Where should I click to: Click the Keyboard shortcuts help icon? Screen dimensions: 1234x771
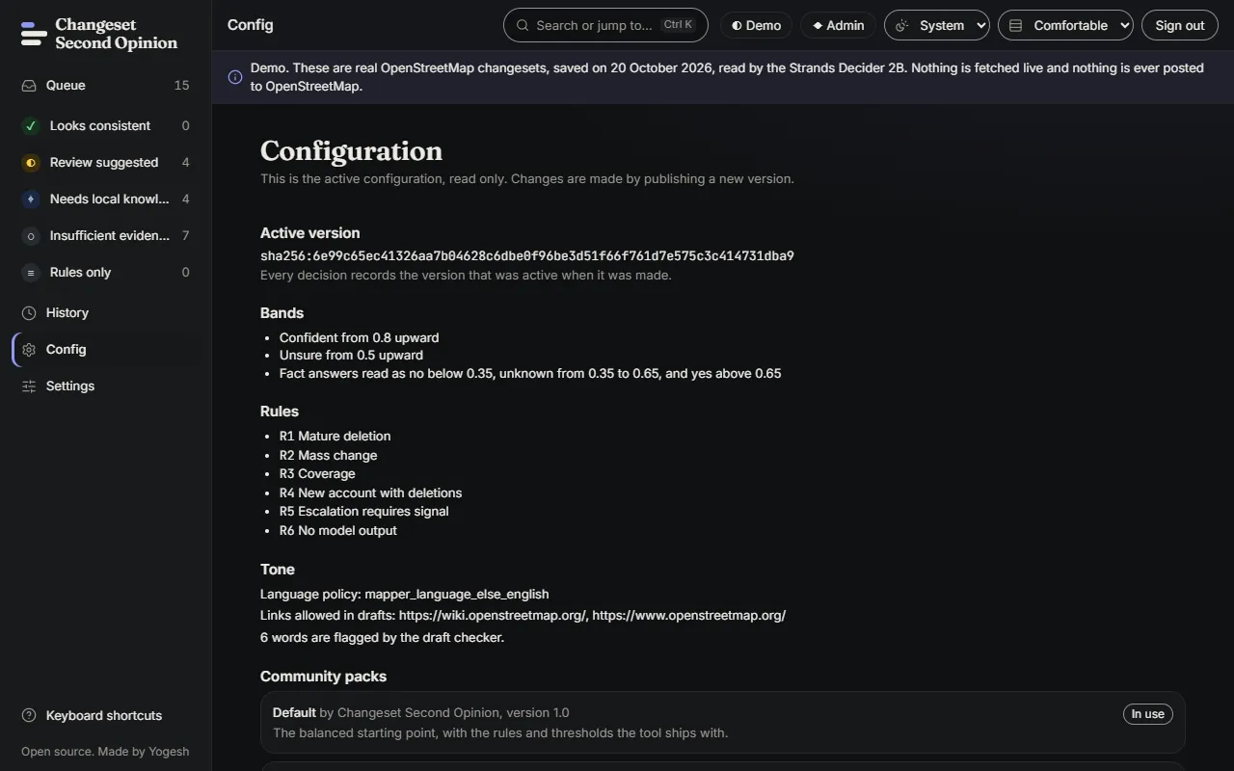[29, 715]
